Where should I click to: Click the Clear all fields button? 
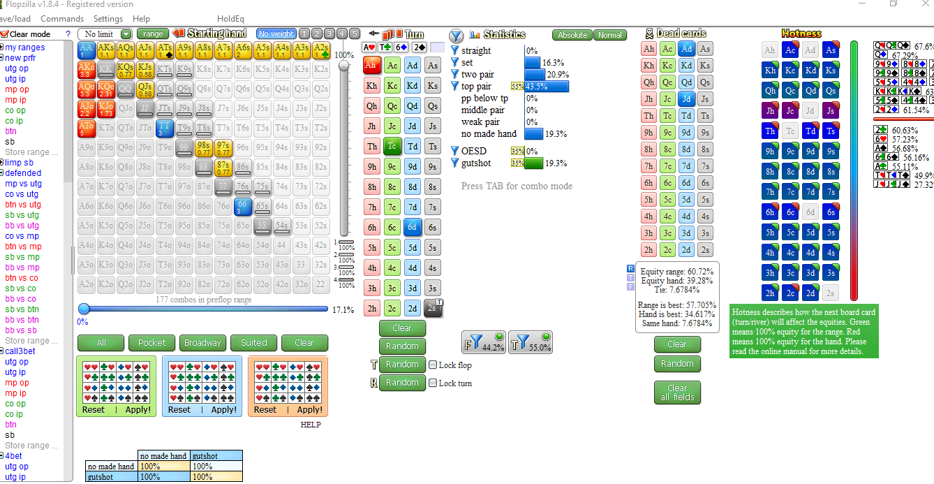(677, 393)
